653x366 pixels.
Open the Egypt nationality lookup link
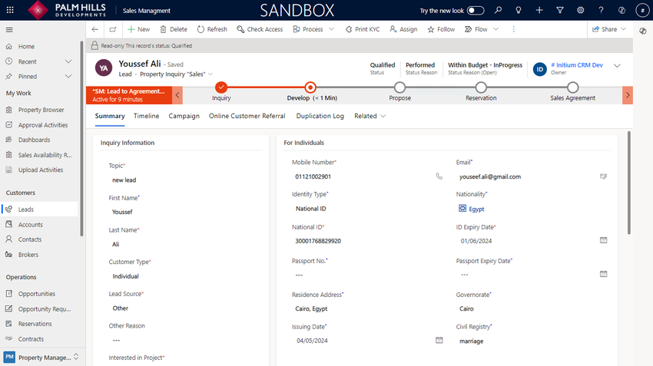[x=476, y=209]
